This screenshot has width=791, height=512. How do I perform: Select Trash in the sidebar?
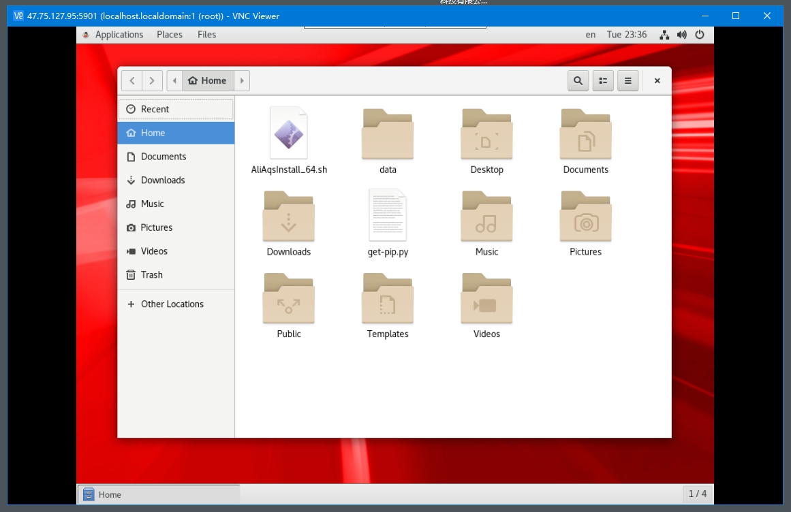click(151, 275)
